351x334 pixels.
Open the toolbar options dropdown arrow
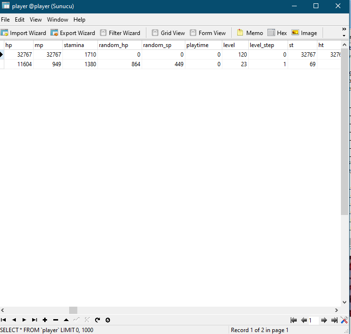click(344, 36)
